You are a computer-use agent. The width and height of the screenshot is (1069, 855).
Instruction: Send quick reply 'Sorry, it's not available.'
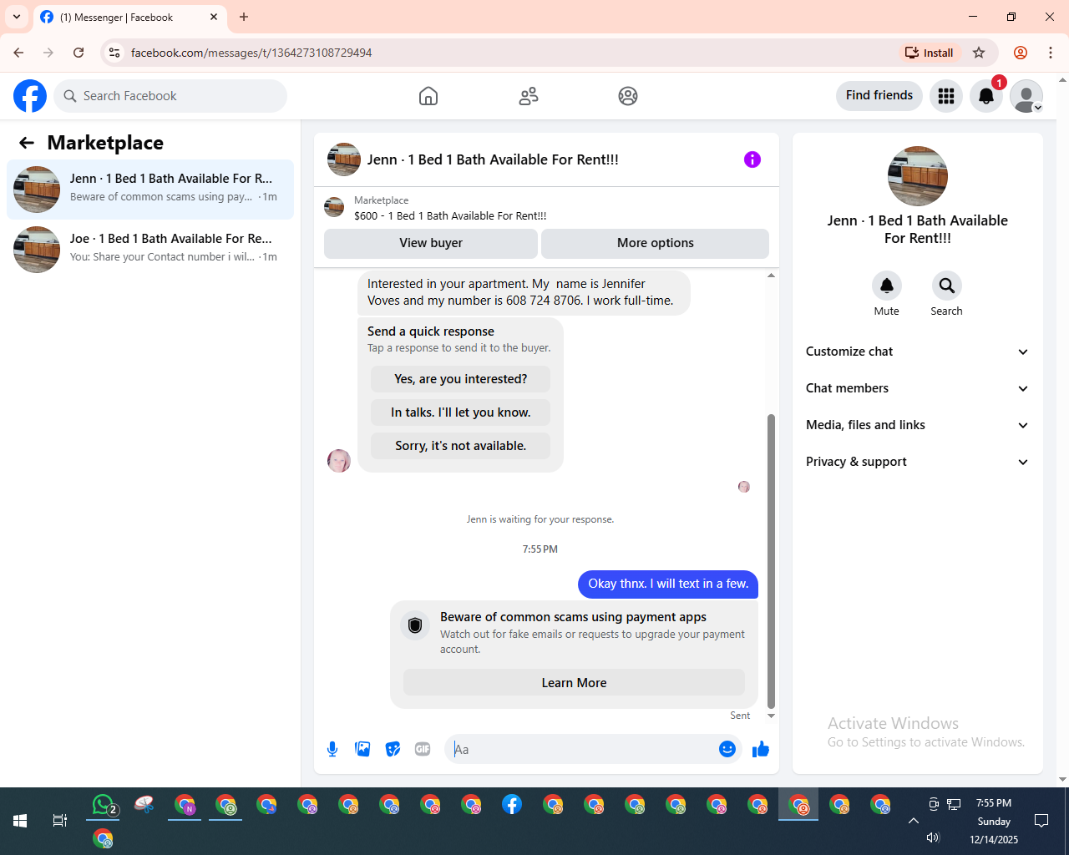pos(461,446)
